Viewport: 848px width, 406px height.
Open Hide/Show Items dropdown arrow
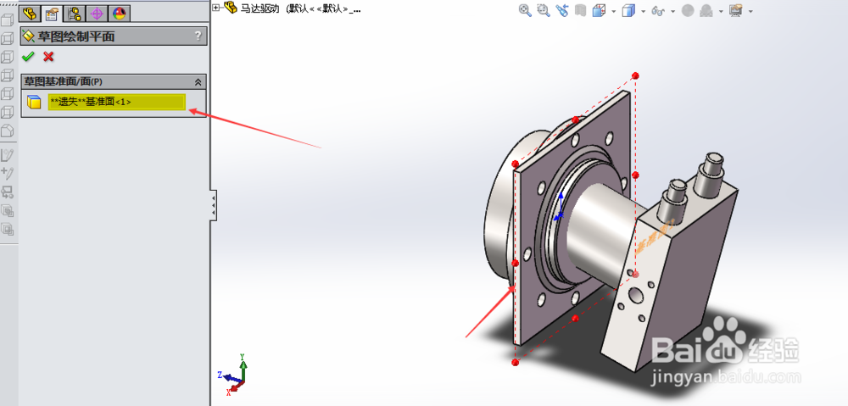(672, 11)
